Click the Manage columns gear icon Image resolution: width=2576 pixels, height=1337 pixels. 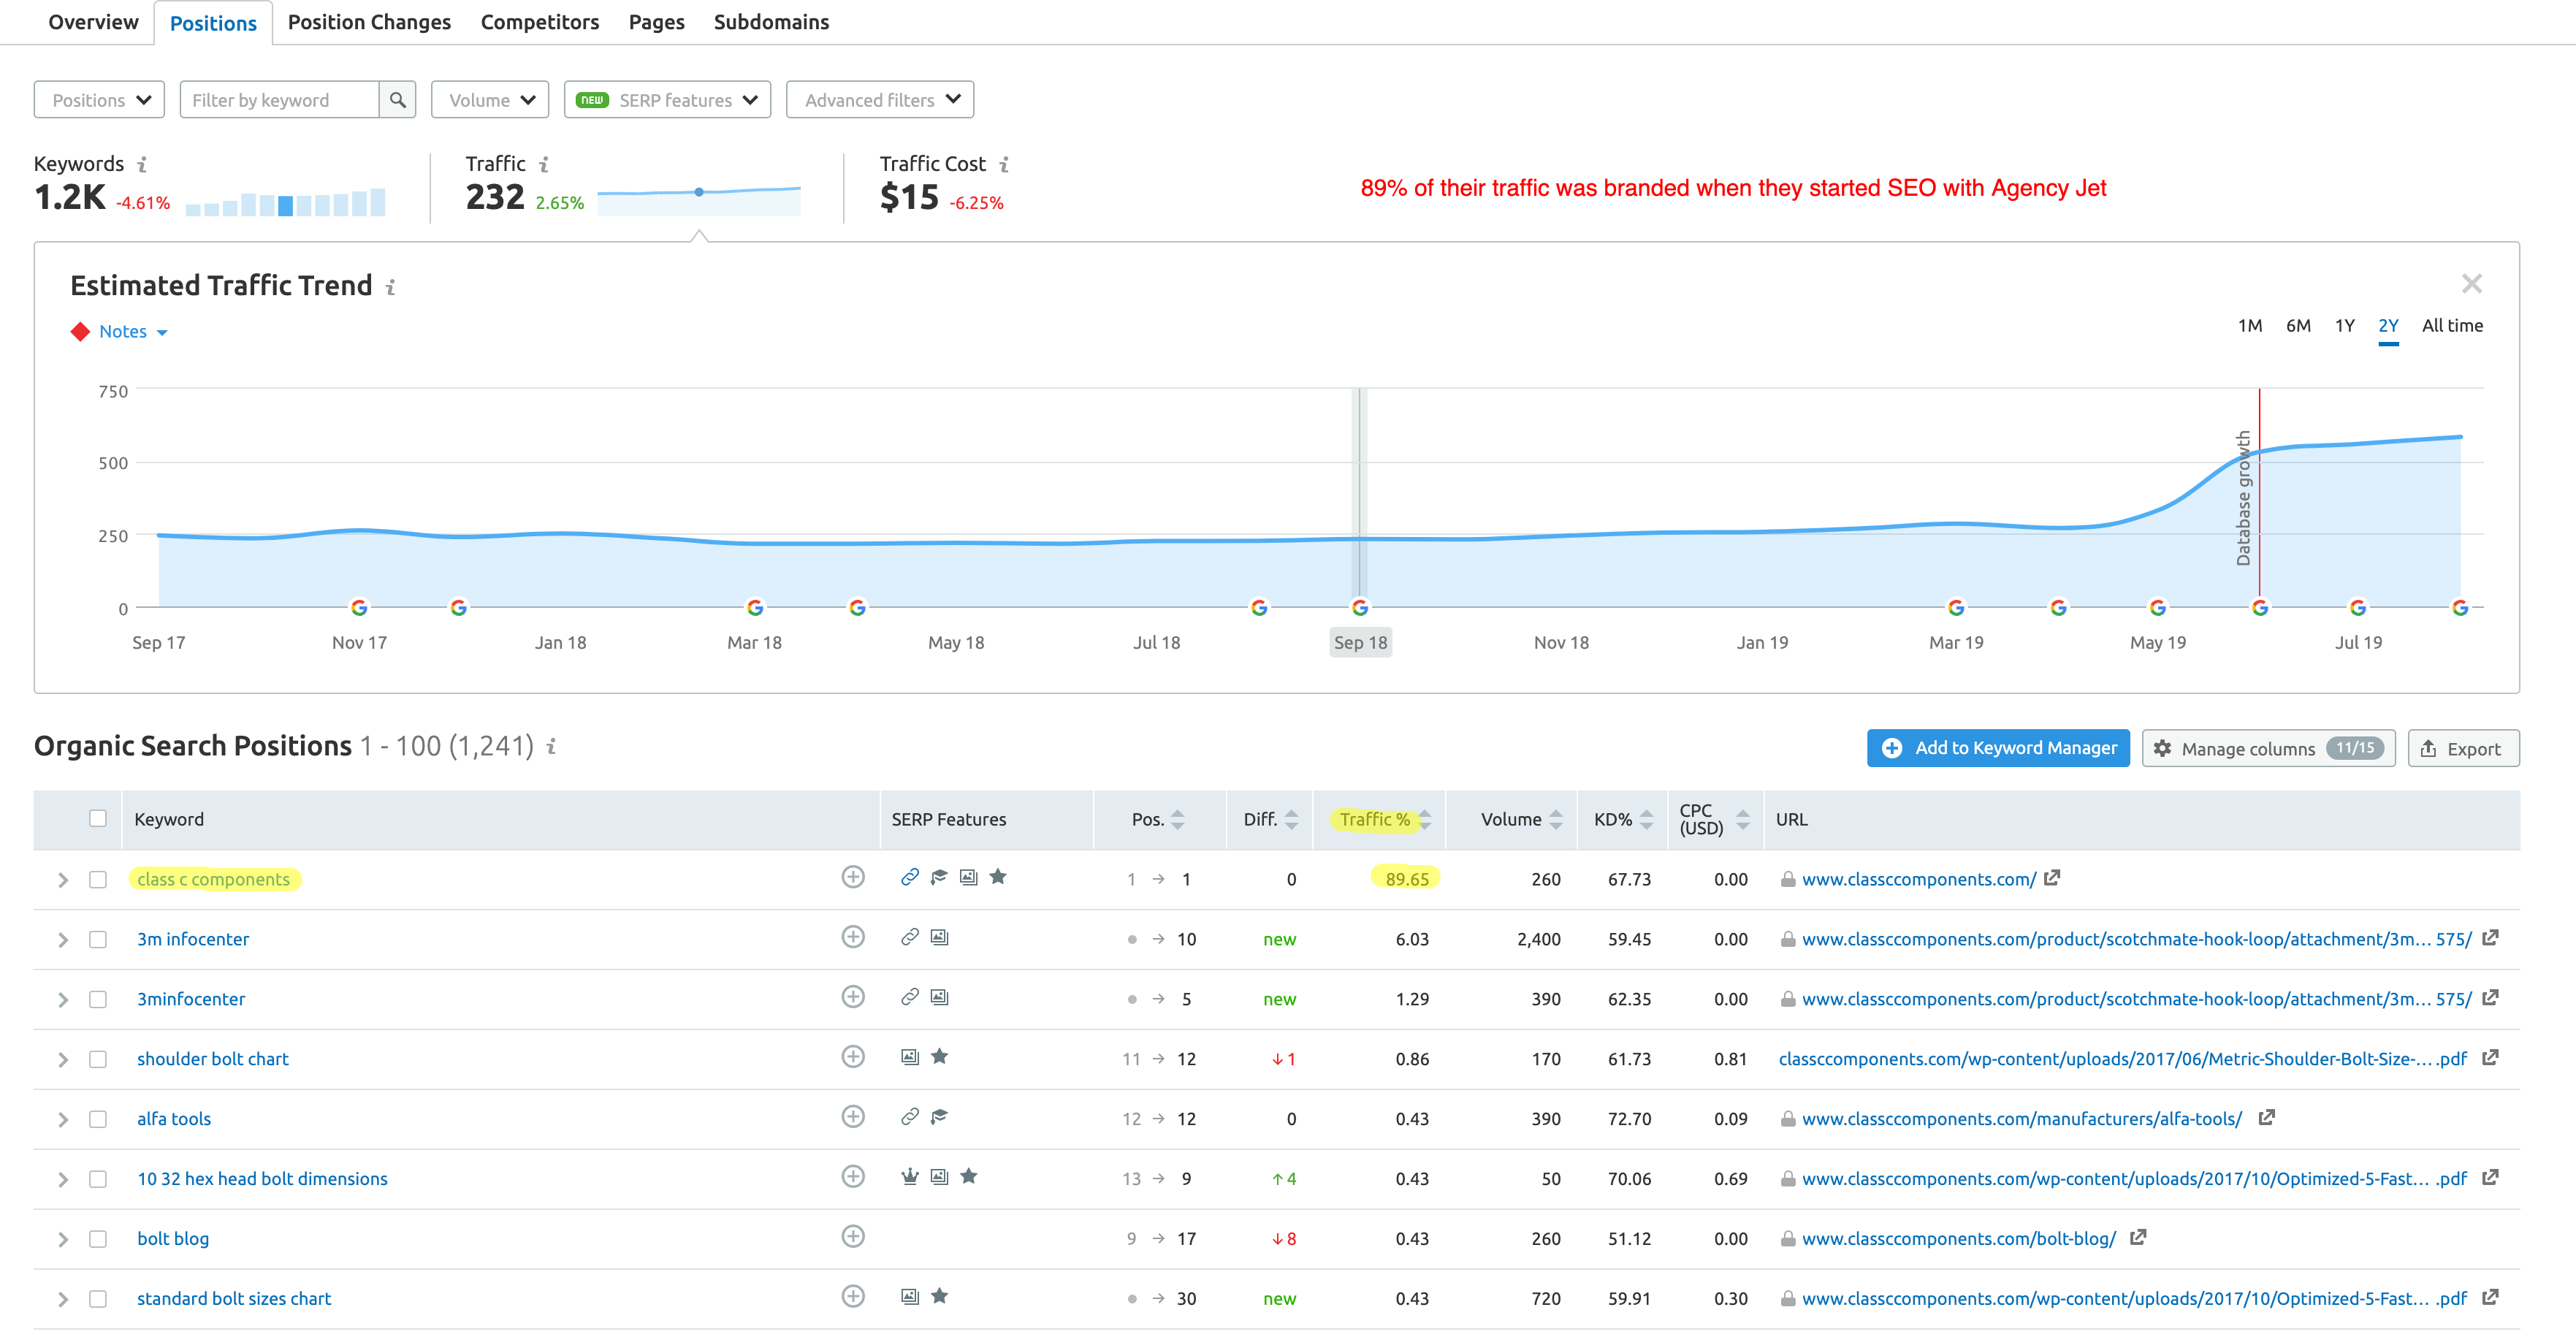coord(2162,749)
